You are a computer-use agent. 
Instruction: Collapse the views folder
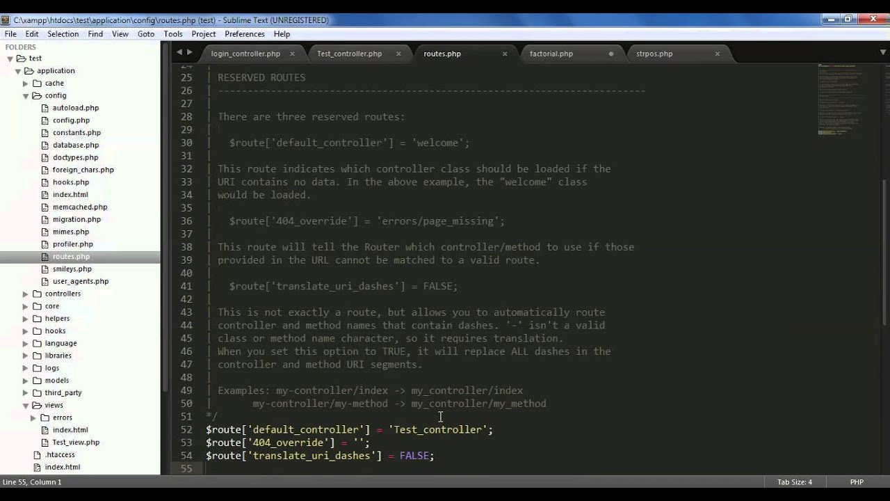26,406
